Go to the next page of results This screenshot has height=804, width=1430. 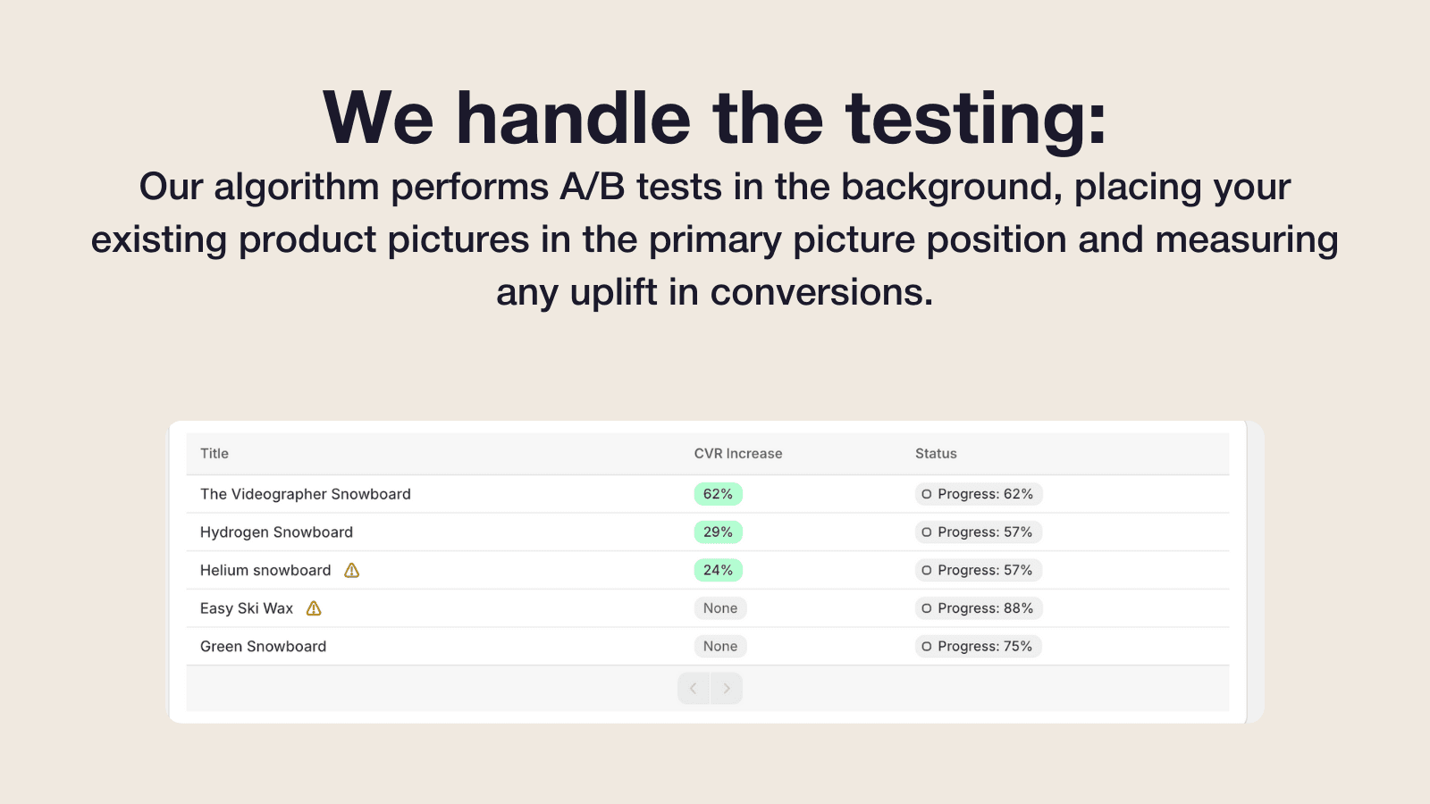tap(727, 688)
